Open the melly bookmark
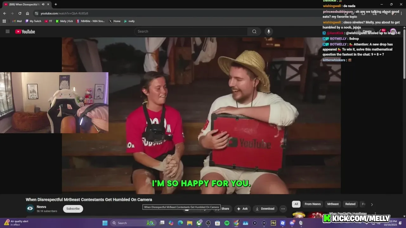 [129, 21]
